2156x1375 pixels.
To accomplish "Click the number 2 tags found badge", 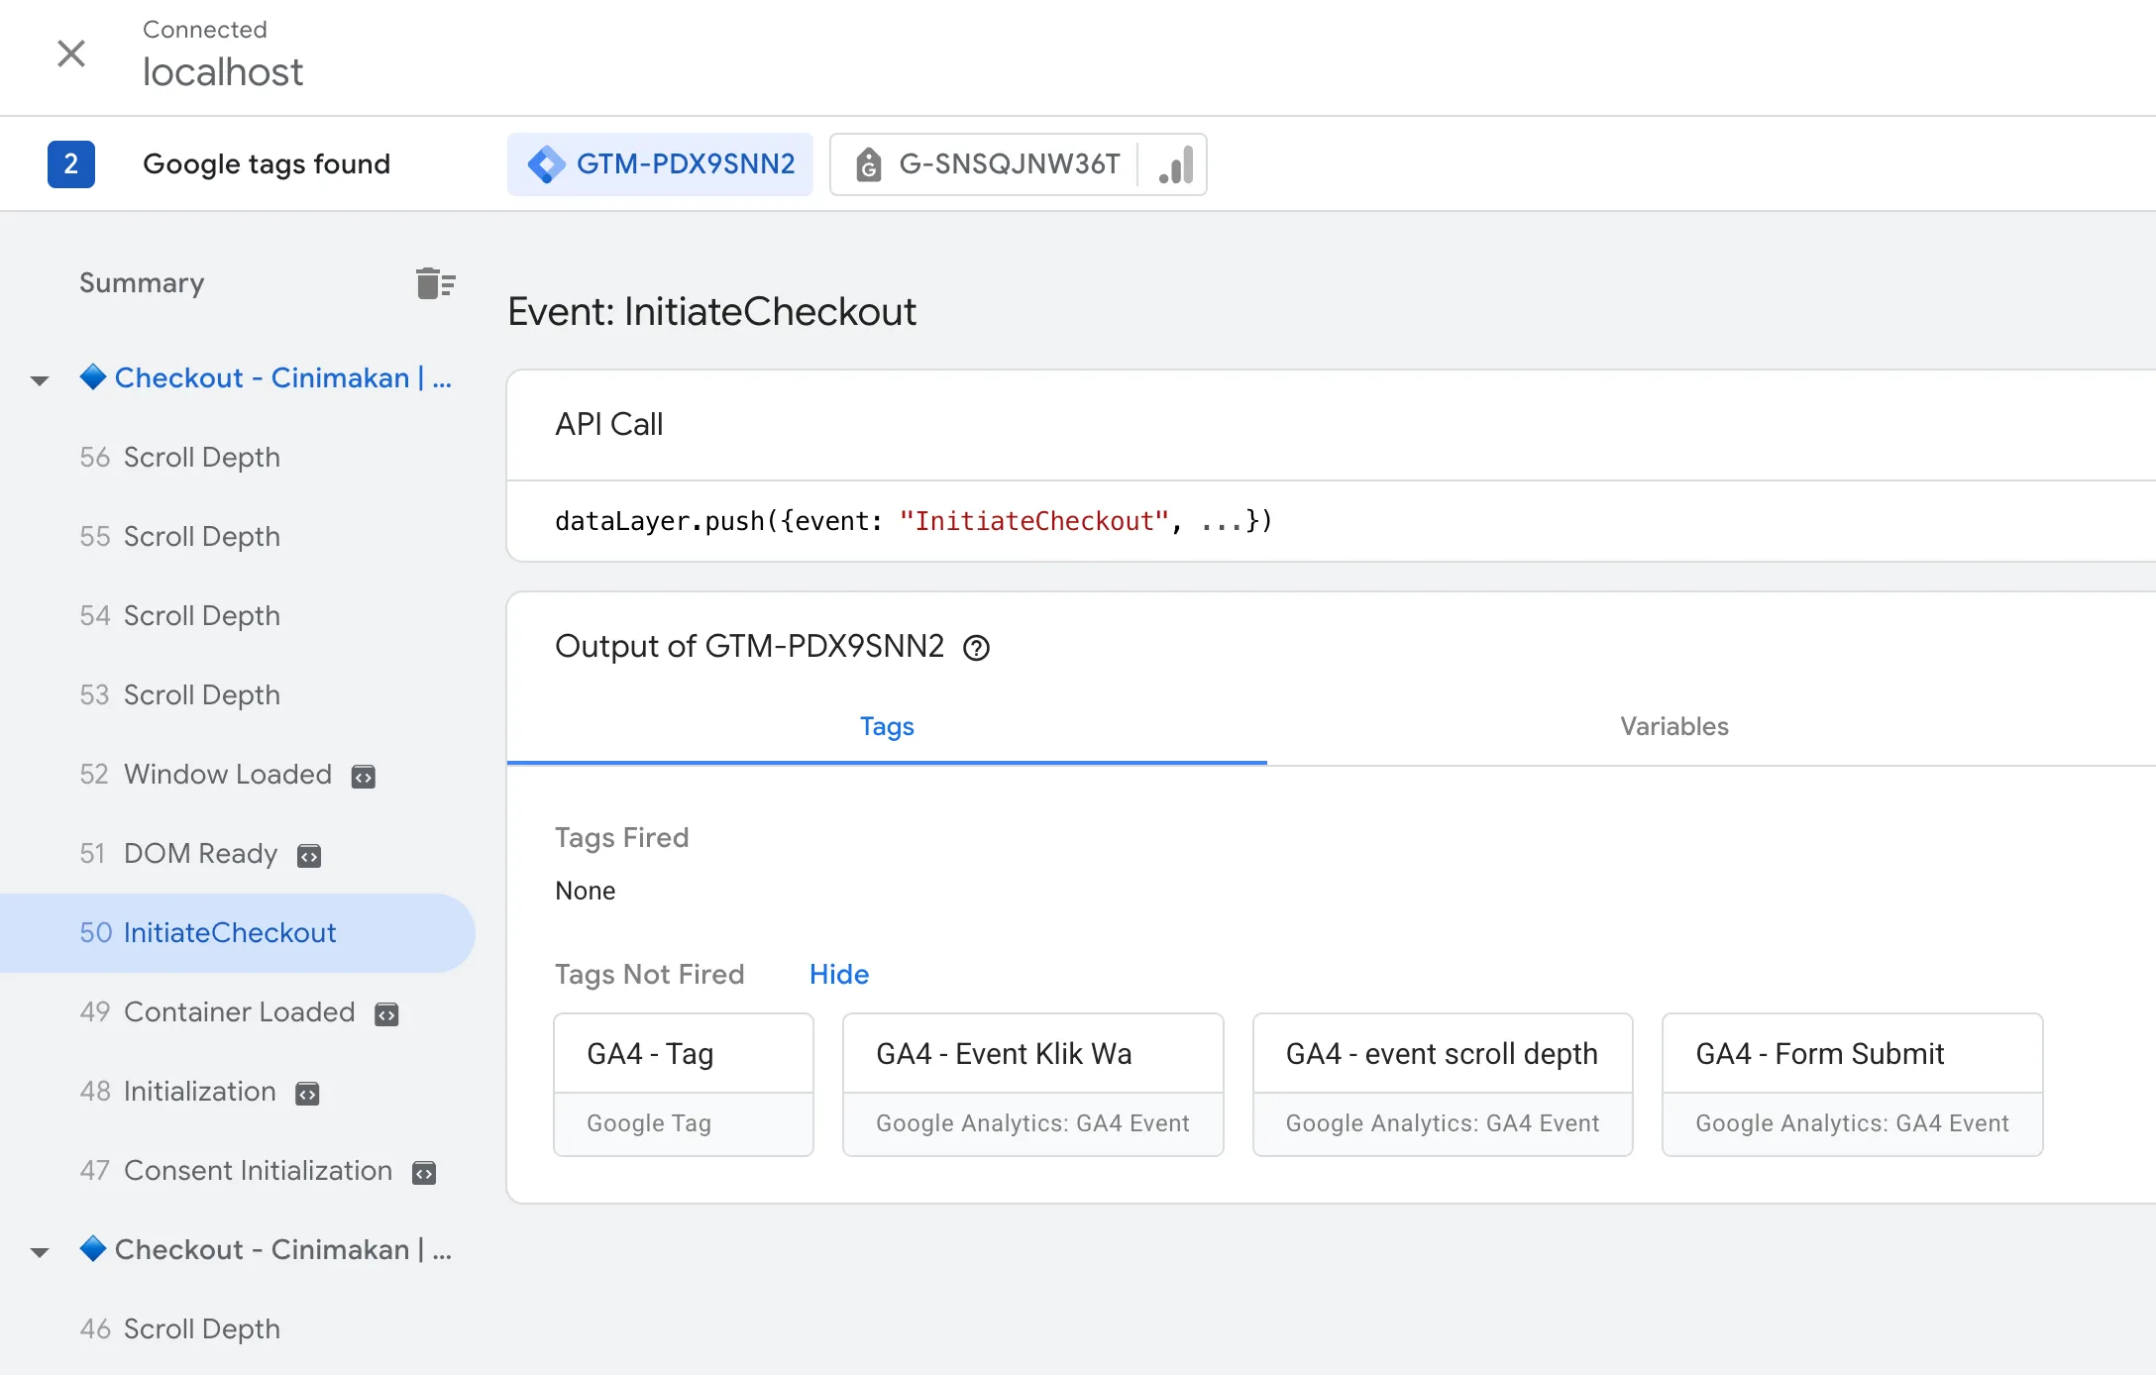I will pyautogui.click(x=71, y=164).
